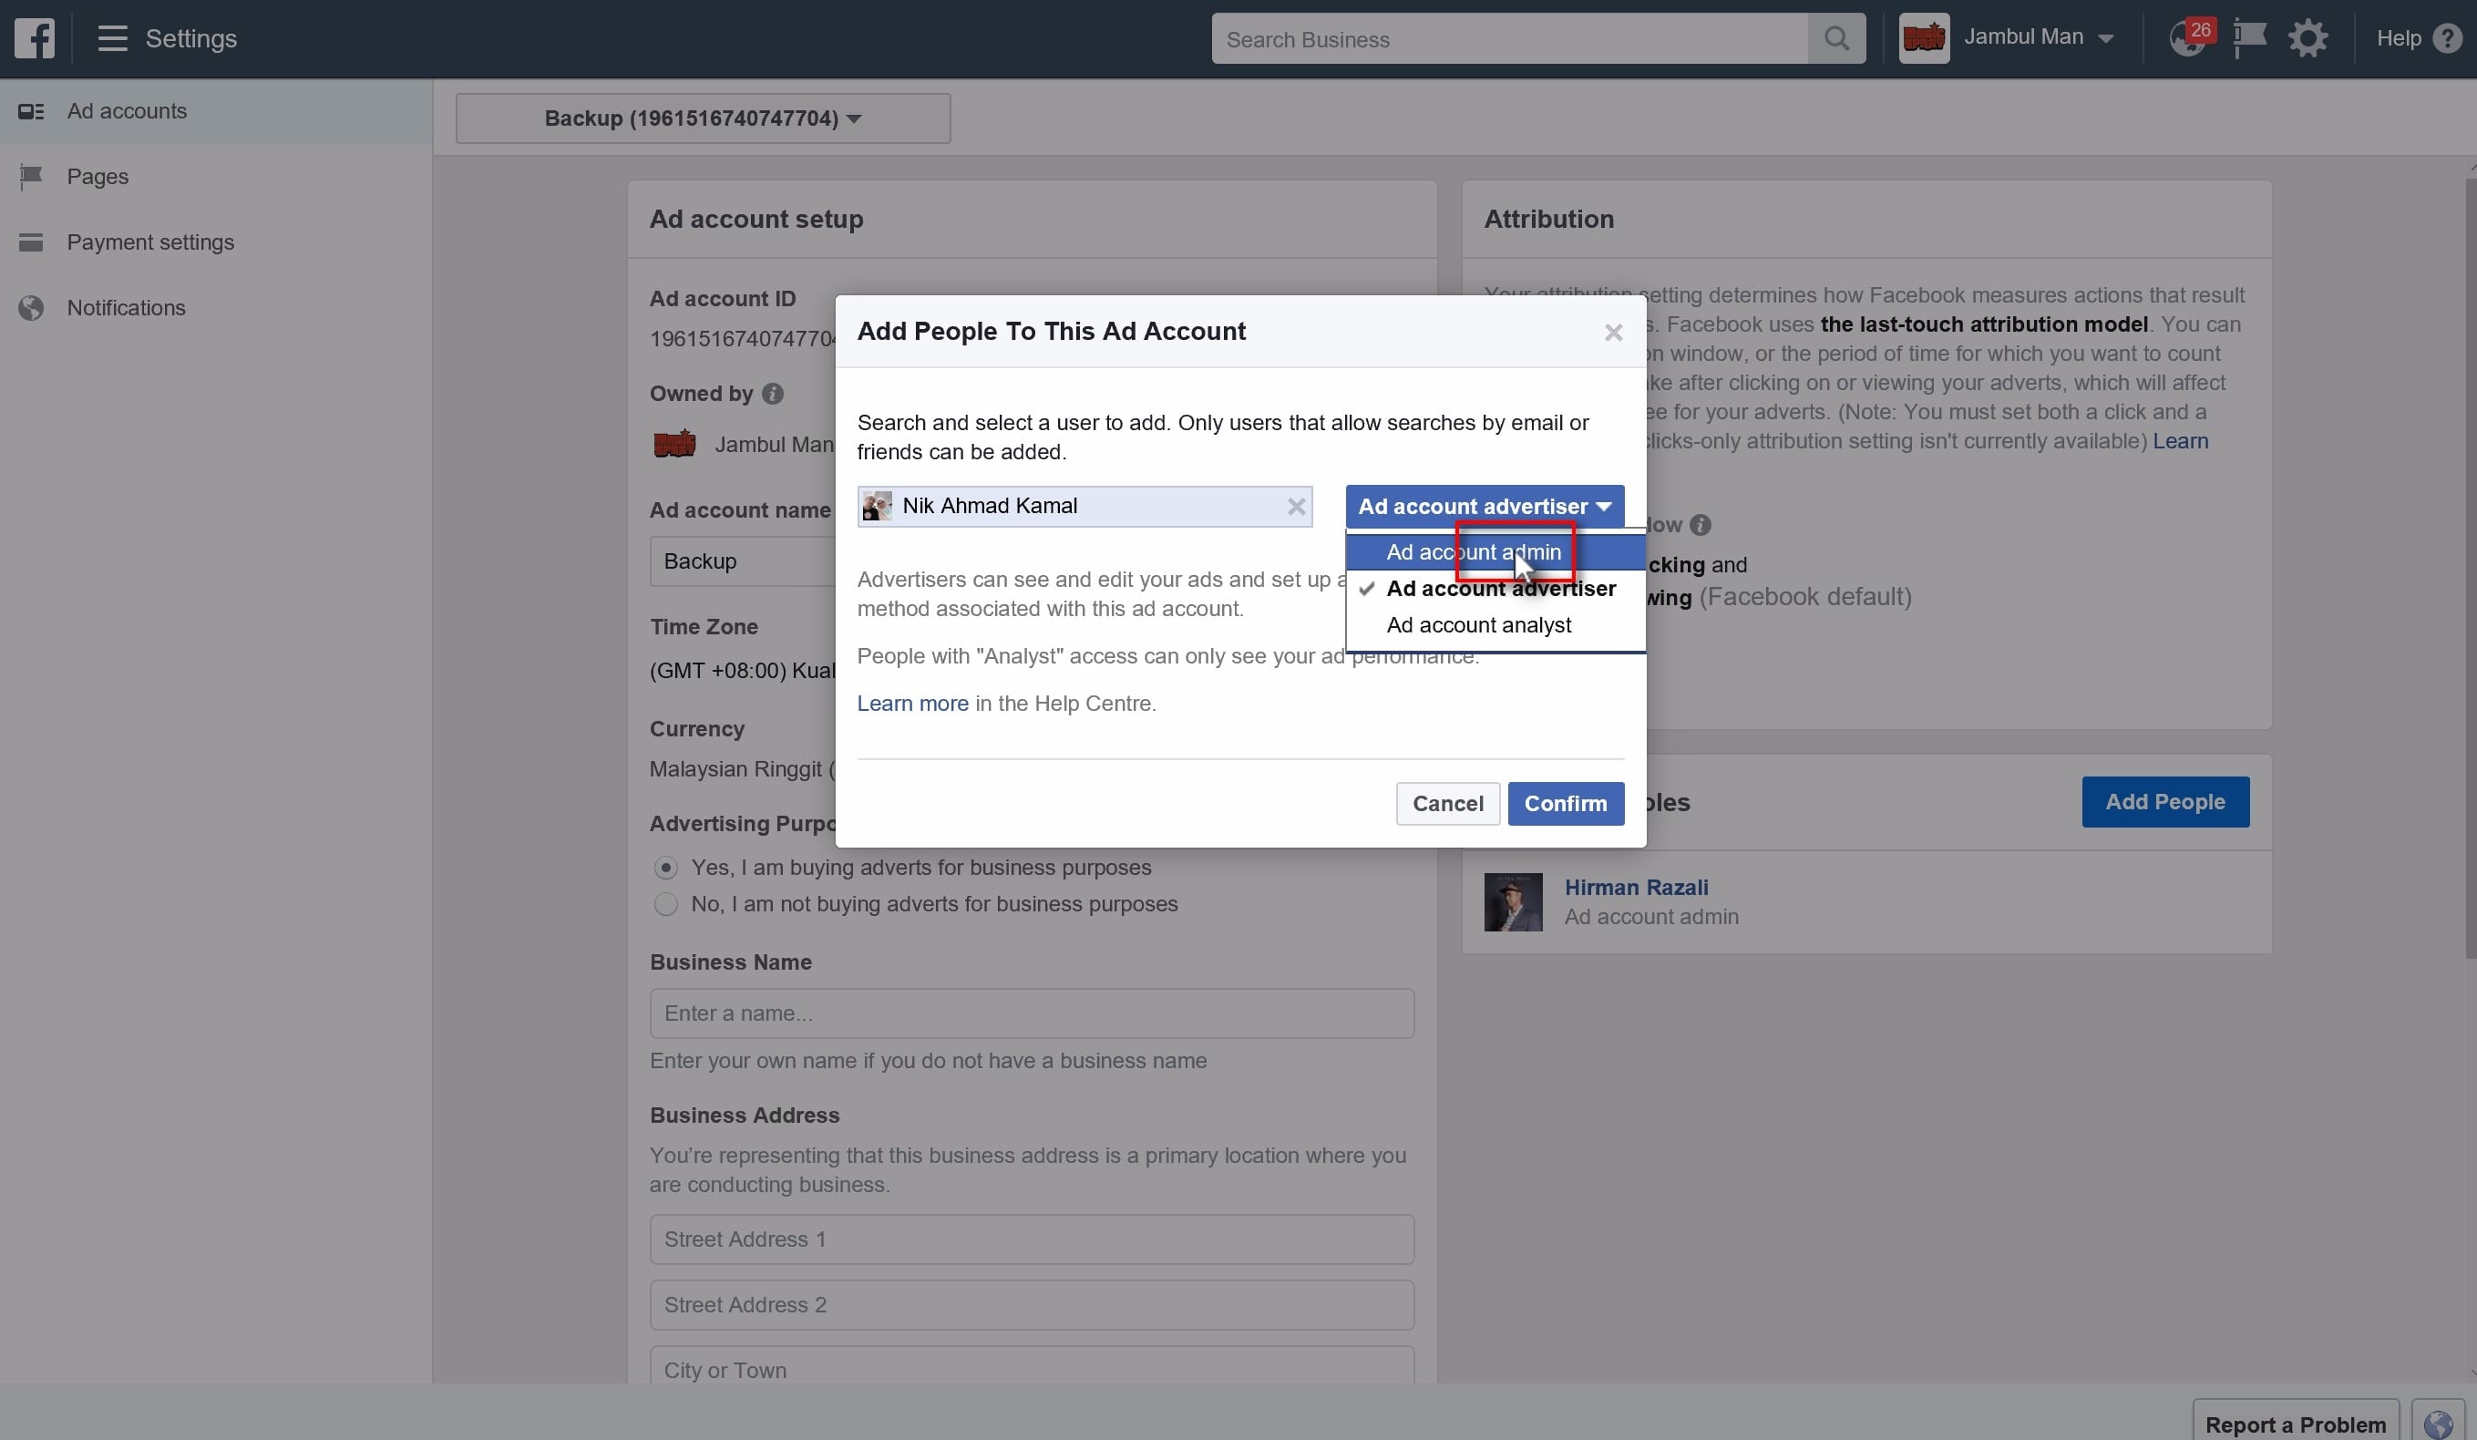Click the Jambul Man owner logo in setup
The image size is (2477, 1440).
675,444
